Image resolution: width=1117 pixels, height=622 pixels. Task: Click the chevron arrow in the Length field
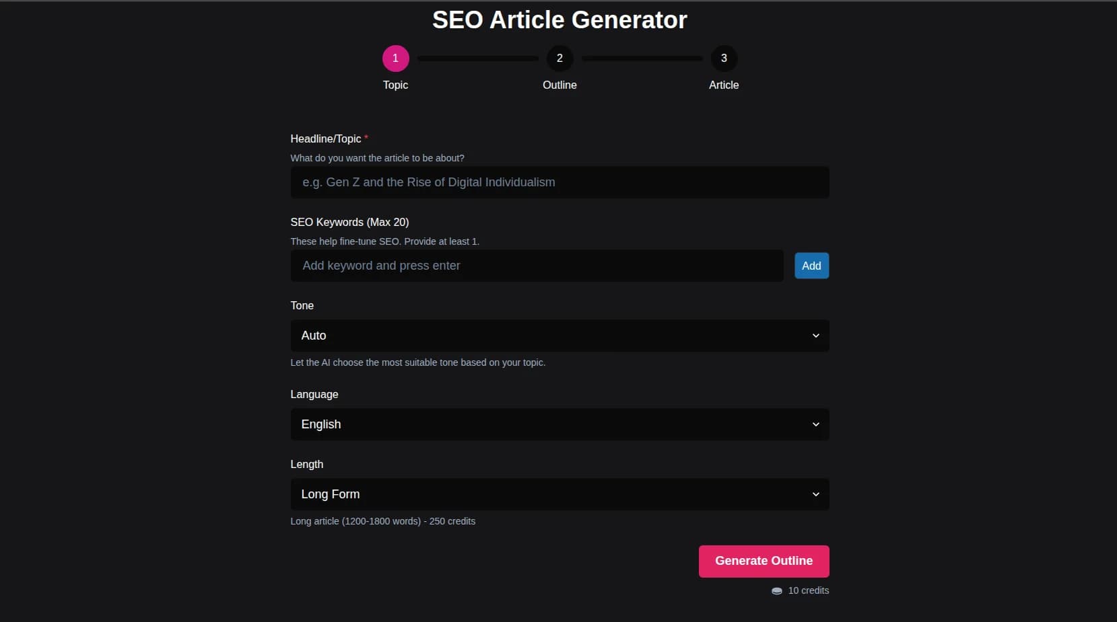tap(815, 494)
